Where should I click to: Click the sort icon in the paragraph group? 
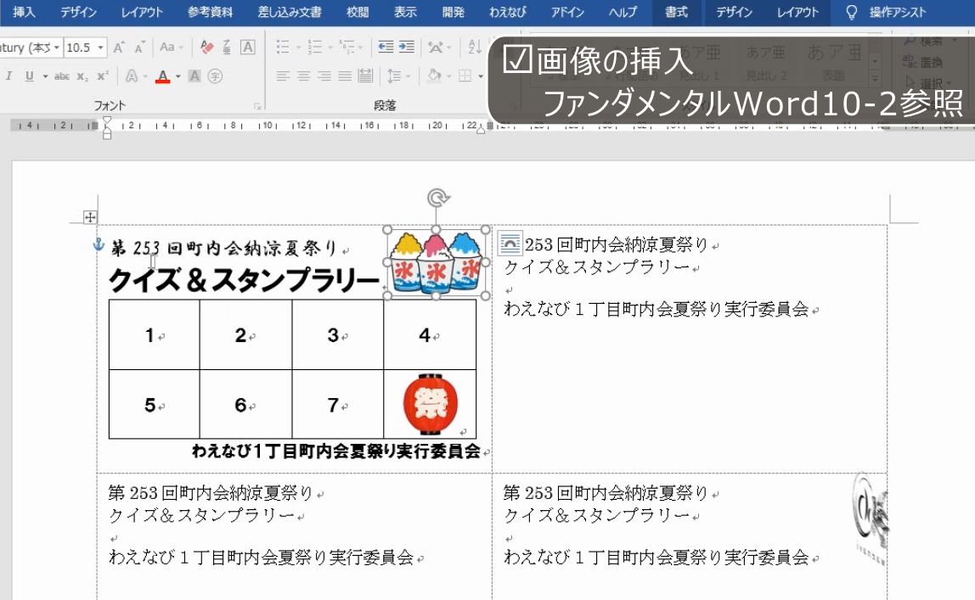coord(475,48)
